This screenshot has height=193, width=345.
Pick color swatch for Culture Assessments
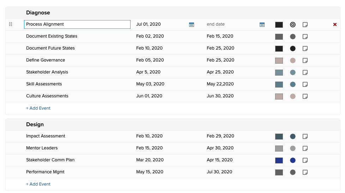279,96
